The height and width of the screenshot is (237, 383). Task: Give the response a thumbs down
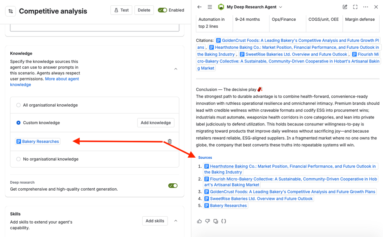pyautogui.click(x=207, y=221)
